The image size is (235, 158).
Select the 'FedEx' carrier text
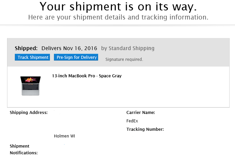(x=132, y=121)
